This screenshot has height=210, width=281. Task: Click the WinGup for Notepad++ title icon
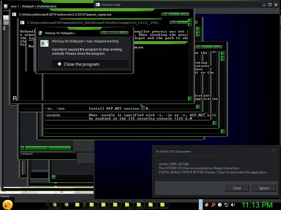40,33
